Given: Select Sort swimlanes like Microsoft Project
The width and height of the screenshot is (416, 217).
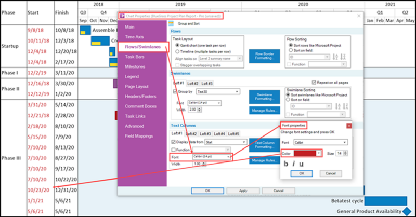Looking at the screenshot, I should coord(288,95).
